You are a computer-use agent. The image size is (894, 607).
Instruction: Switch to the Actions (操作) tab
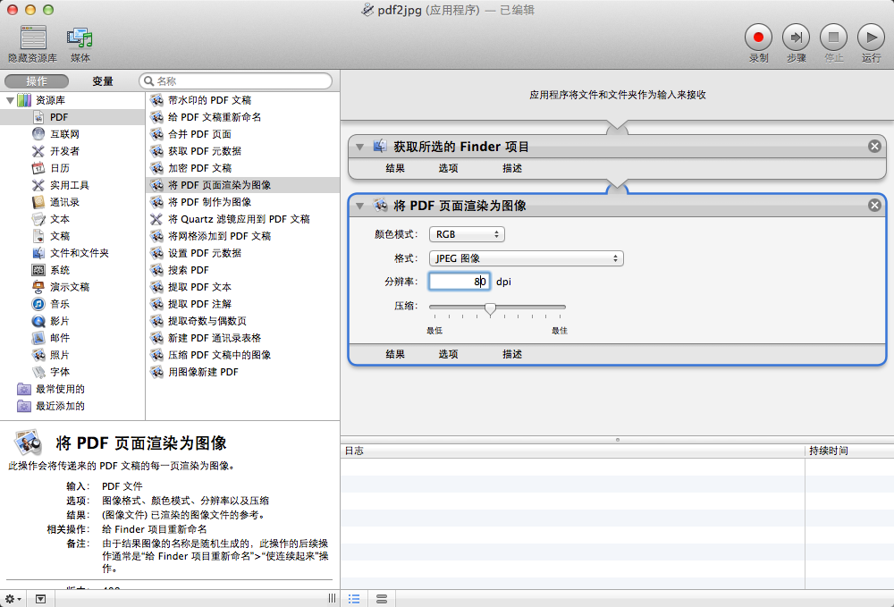pyautogui.click(x=37, y=81)
